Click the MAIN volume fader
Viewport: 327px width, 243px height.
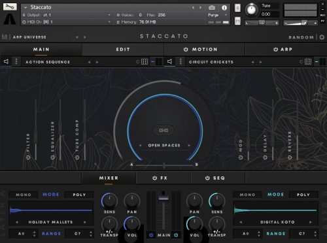click(163, 199)
